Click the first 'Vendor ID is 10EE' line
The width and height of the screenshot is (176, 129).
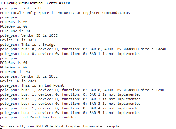(29, 36)
